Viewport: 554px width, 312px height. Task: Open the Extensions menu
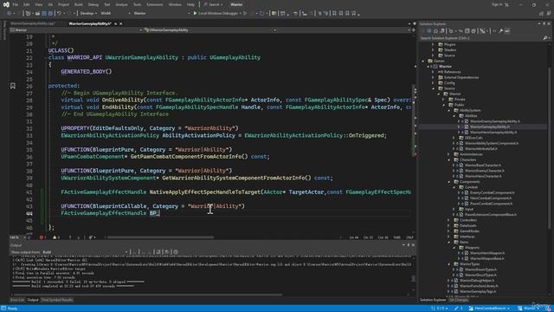155,4
